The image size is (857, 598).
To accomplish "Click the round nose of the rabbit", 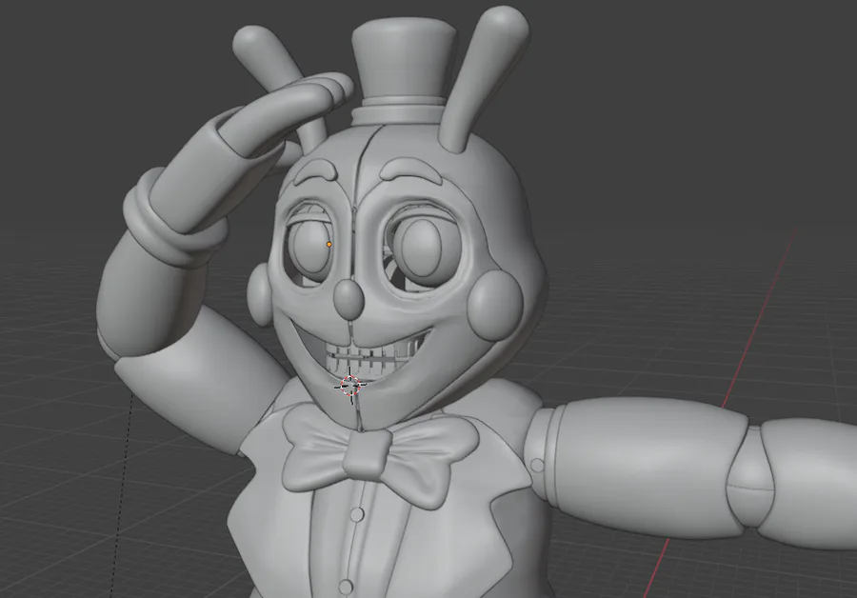I will (x=349, y=300).
